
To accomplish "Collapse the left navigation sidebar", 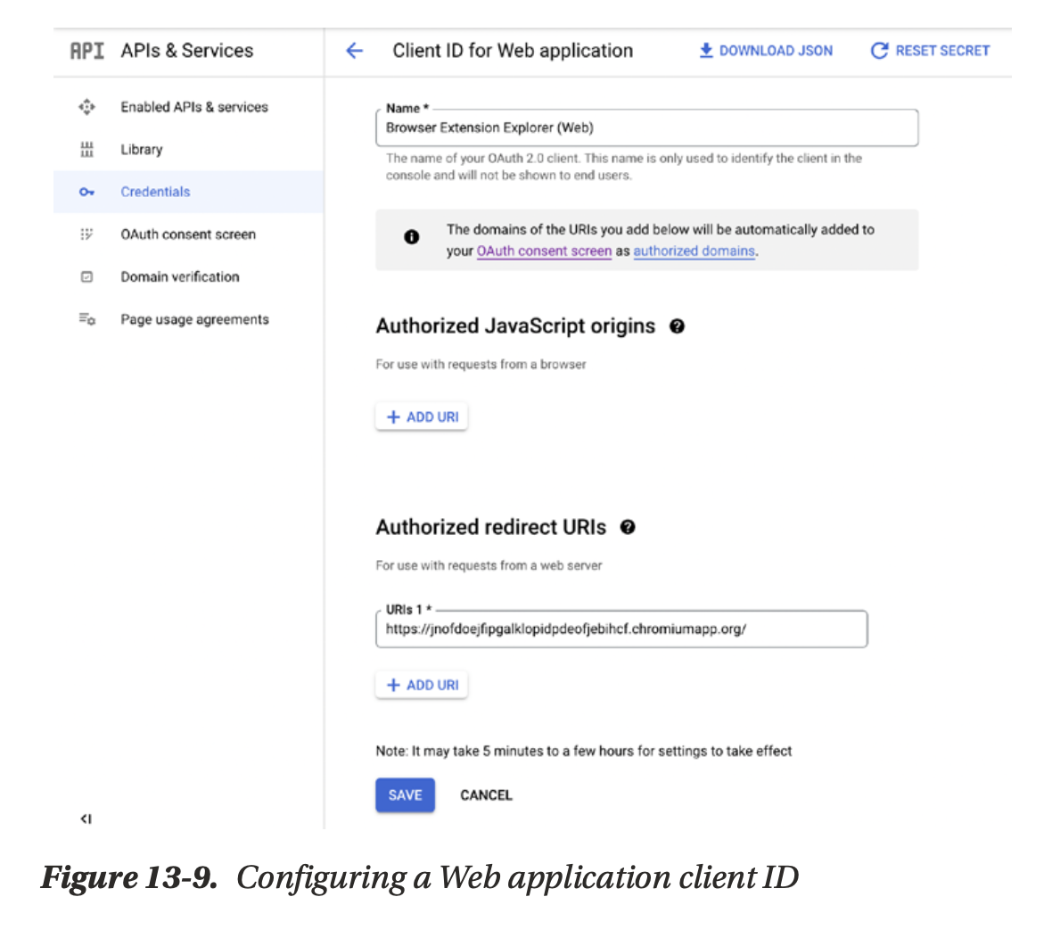I will (x=86, y=819).
